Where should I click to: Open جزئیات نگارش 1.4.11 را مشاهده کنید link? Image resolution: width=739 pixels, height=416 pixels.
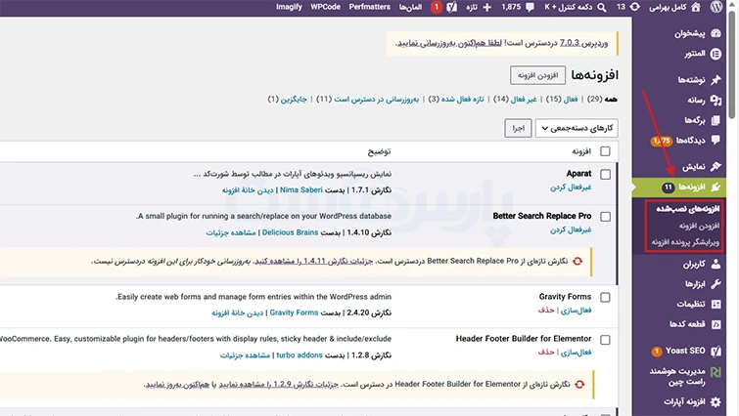pyautogui.click(x=313, y=262)
